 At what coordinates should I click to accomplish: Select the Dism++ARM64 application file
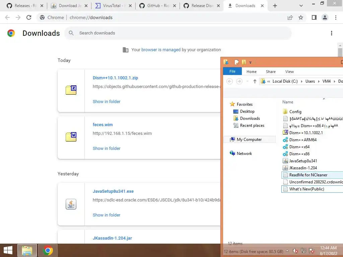pyautogui.click(x=299, y=140)
